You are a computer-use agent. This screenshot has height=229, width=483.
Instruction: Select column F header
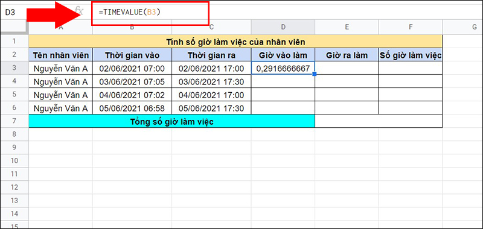411,27
